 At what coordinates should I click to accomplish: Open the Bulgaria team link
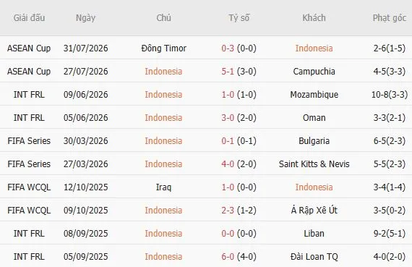tap(314, 141)
